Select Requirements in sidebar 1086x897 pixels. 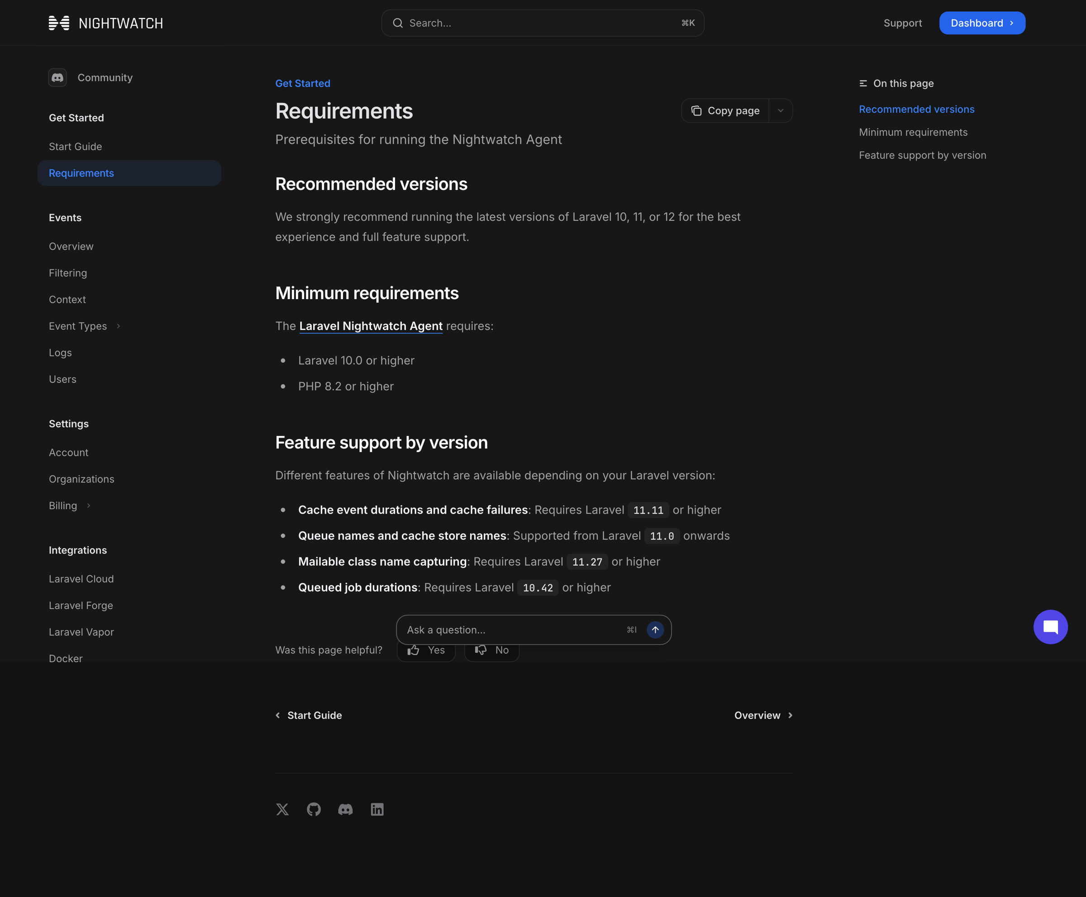pos(129,173)
